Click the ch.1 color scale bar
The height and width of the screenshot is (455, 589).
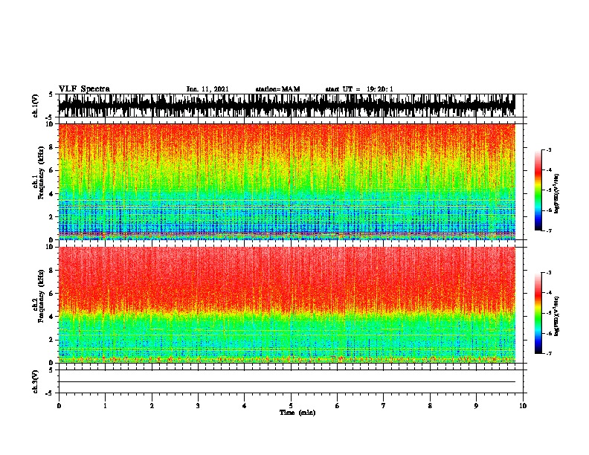point(538,190)
